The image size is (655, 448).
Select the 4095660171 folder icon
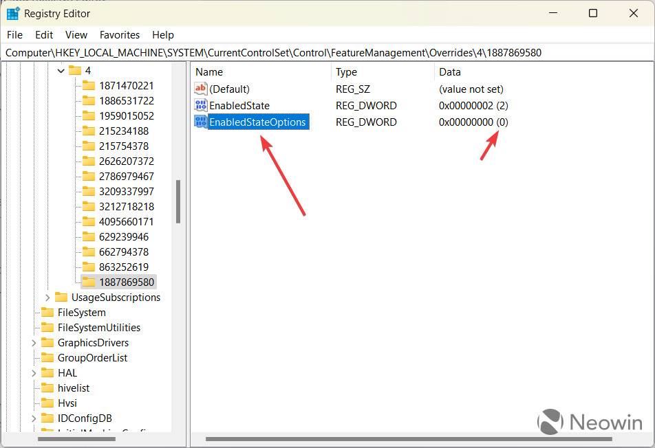pyautogui.click(x=89, y=221)
